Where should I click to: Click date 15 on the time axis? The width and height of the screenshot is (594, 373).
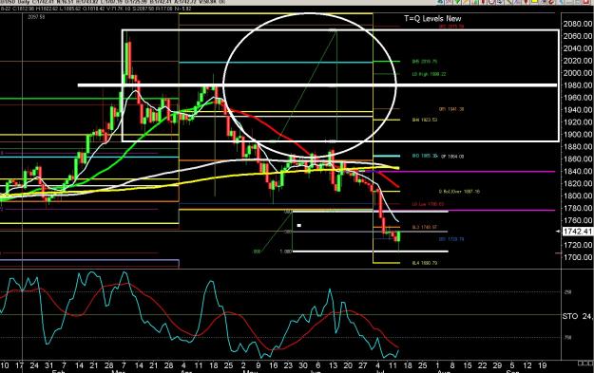[468, 365]
